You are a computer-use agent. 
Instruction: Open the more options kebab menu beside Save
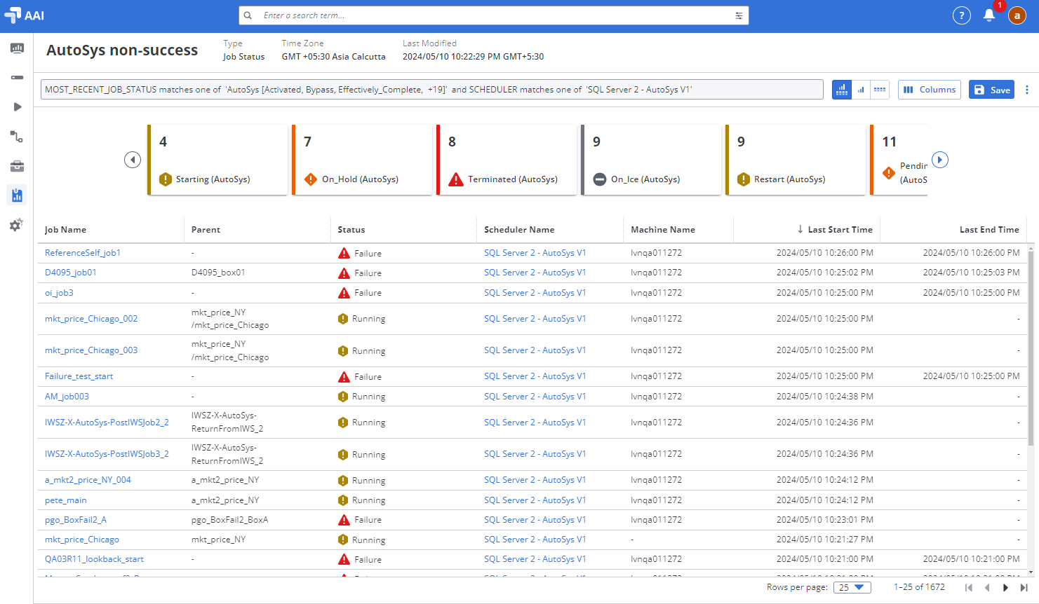[x=1027, y=90]
